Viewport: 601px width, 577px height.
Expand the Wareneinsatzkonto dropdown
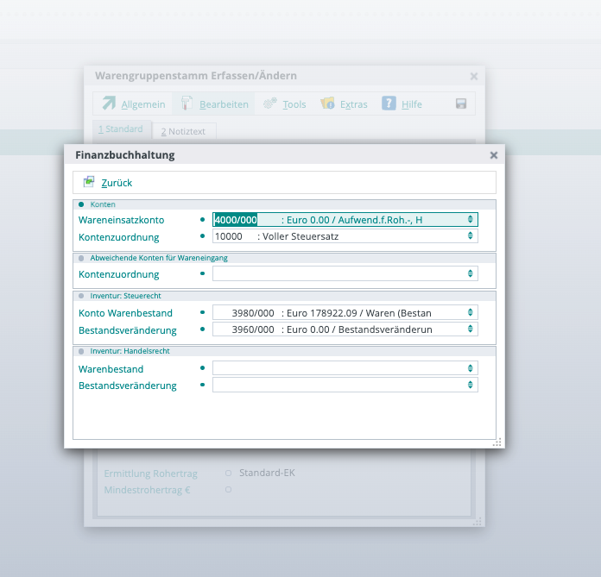470,220
